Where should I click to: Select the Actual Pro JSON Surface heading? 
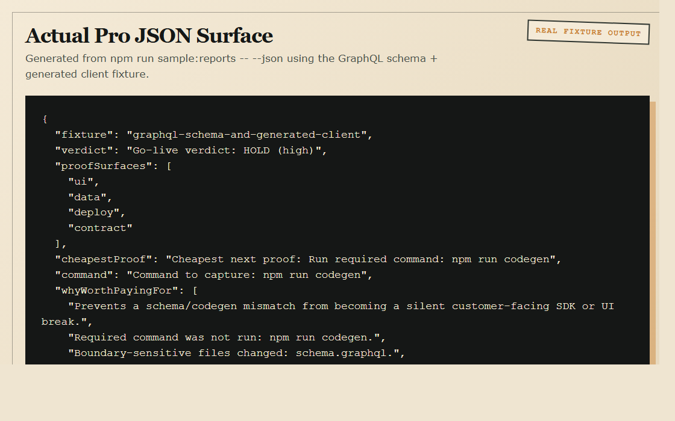click(x=148, y=35)
